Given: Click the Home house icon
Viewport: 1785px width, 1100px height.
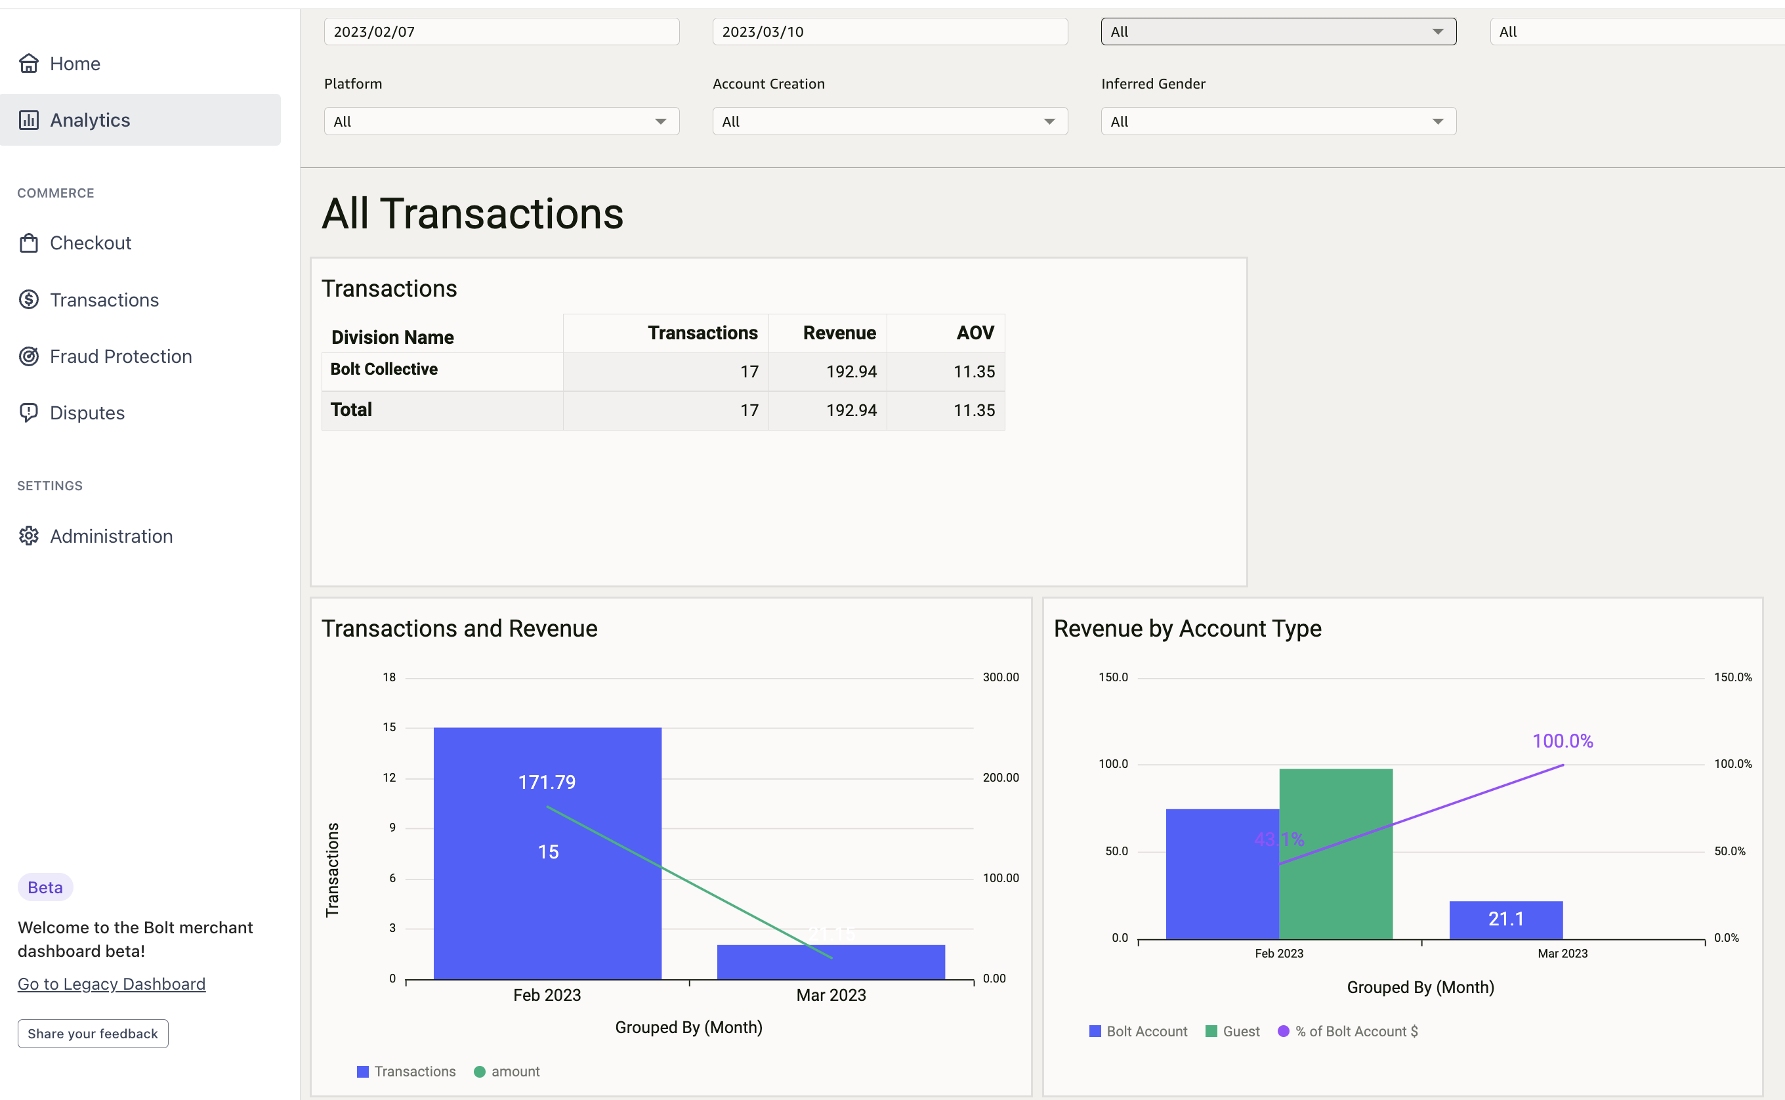Looking at the screenshot, I should coord(28,63).
